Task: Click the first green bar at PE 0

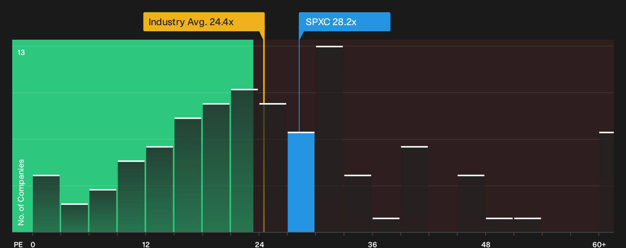Action: tap(46, 203)
